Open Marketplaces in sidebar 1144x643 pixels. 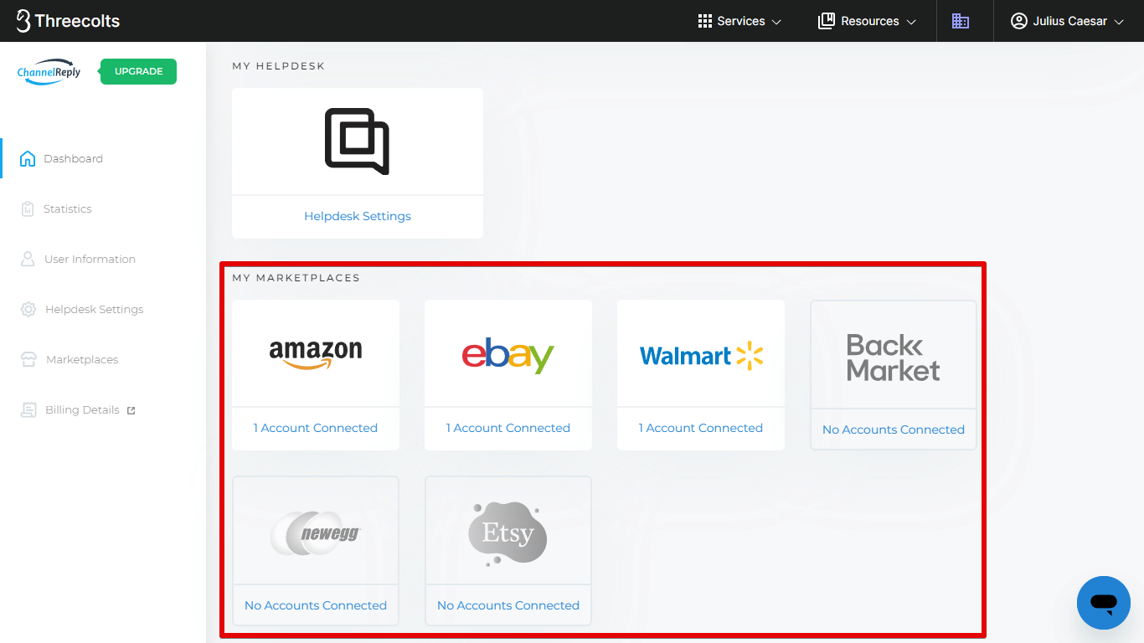click(x=82, y=359)
